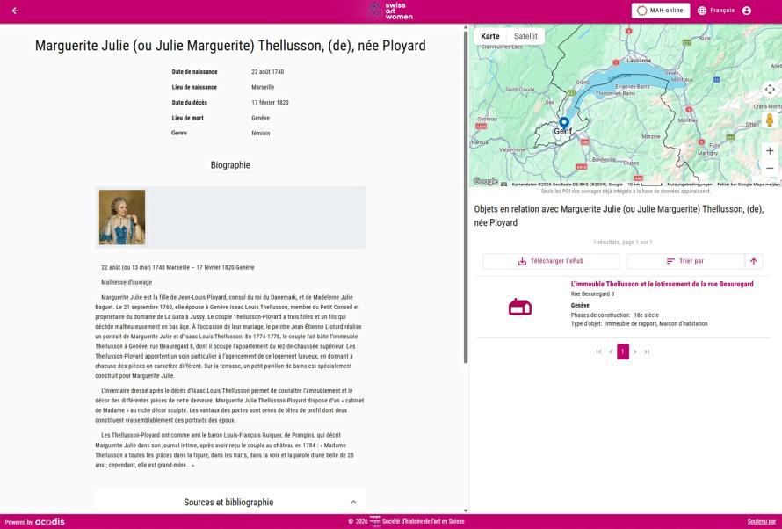Click the death date '17 février 1820'

pos(270,103)
